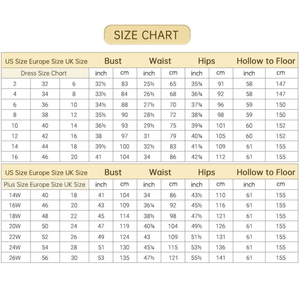
Task: Click the 141 cm hips value
Action: coord(220,258)
